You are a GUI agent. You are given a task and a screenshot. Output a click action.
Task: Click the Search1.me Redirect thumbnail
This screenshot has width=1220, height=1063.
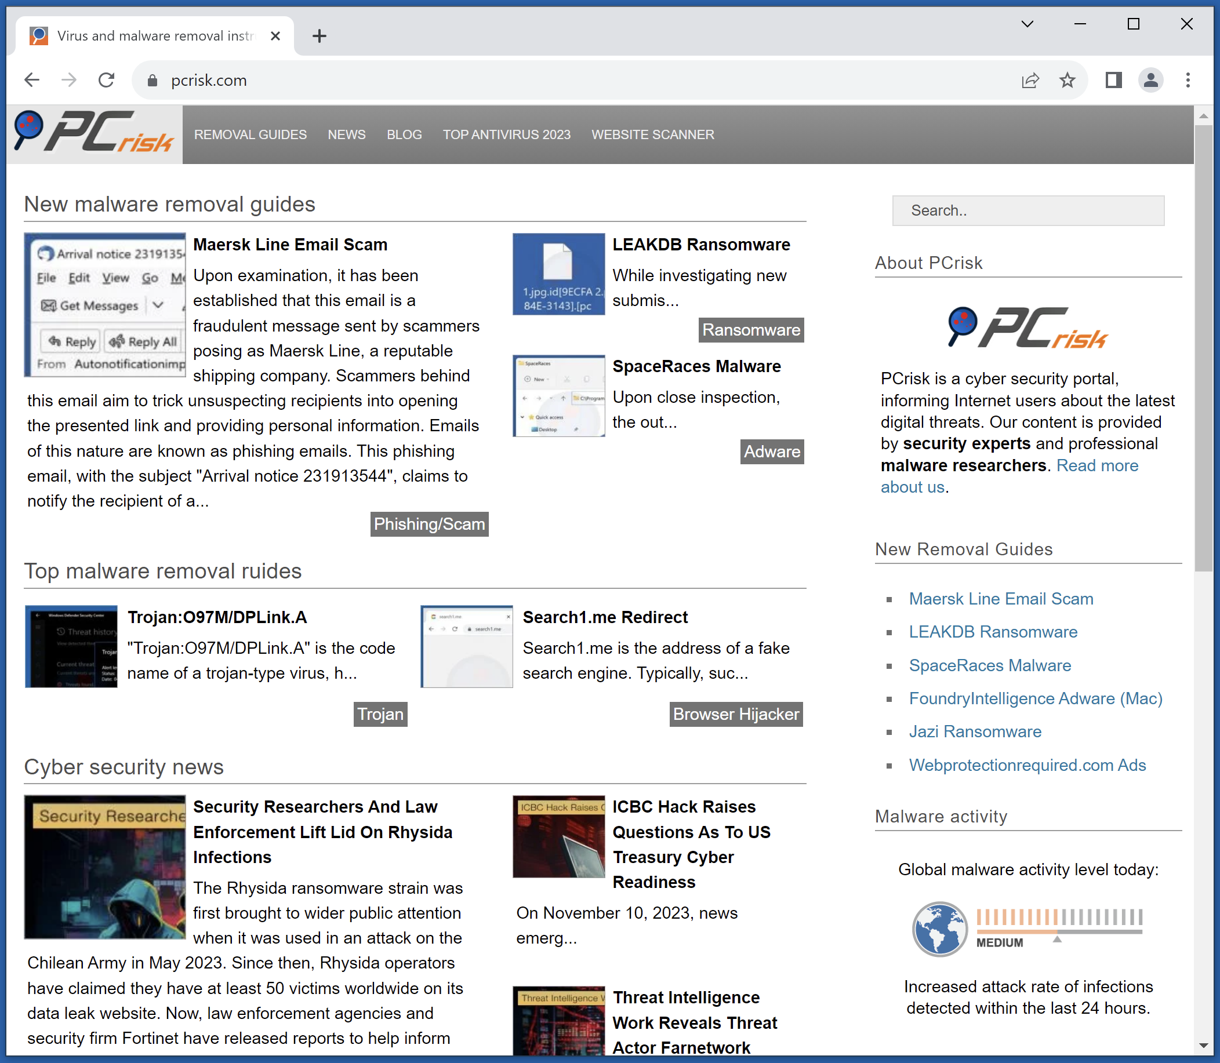[466, 647]
